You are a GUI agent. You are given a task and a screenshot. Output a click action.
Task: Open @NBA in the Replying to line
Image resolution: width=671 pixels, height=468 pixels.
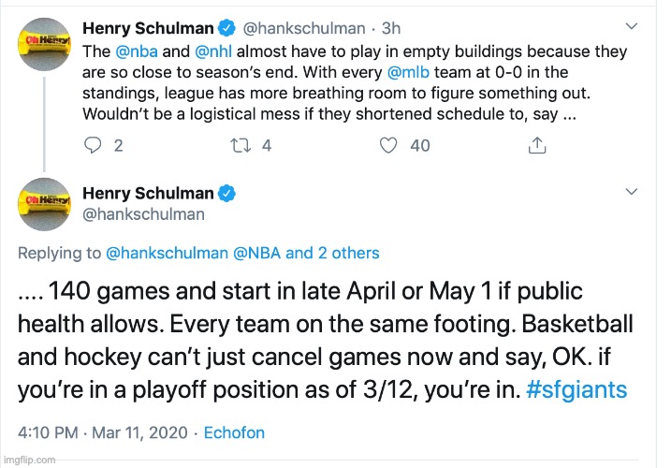click(256, 253)
